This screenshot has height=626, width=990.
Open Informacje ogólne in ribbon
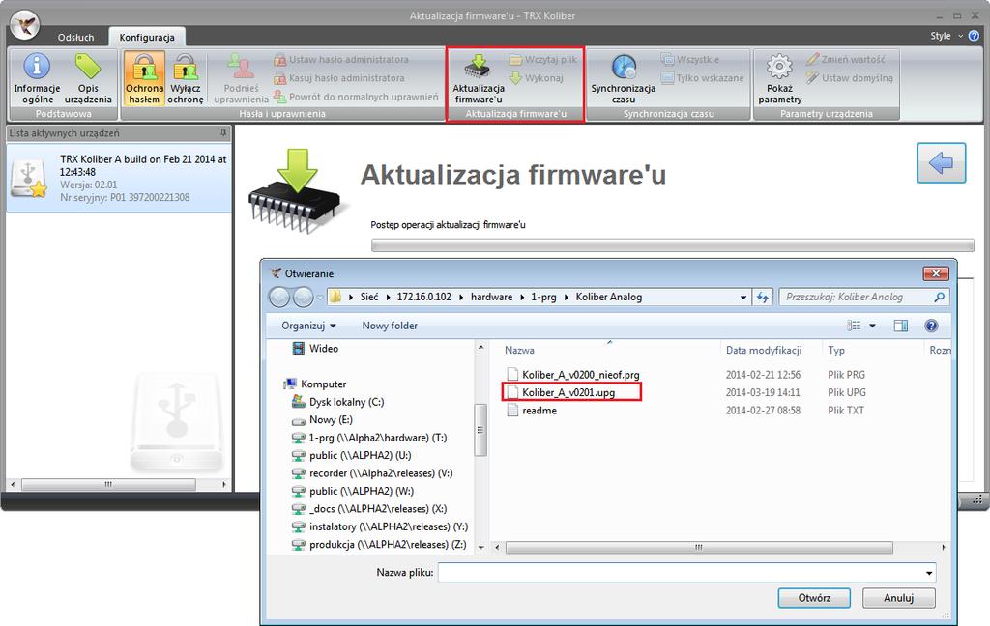37,78
